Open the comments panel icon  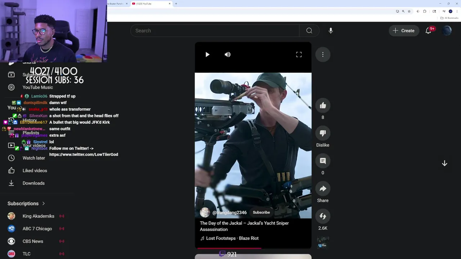(323, 161)
